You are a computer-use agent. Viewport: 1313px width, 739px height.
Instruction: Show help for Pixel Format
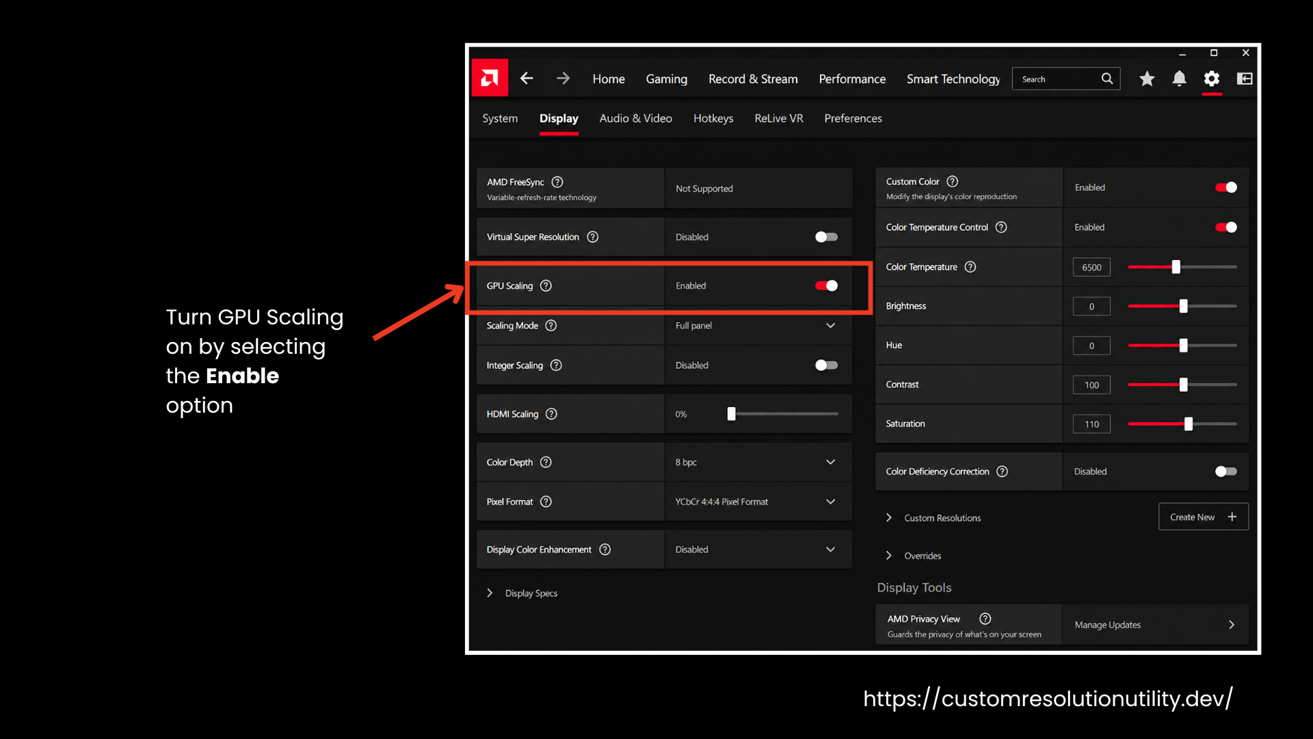click(546, 502)
